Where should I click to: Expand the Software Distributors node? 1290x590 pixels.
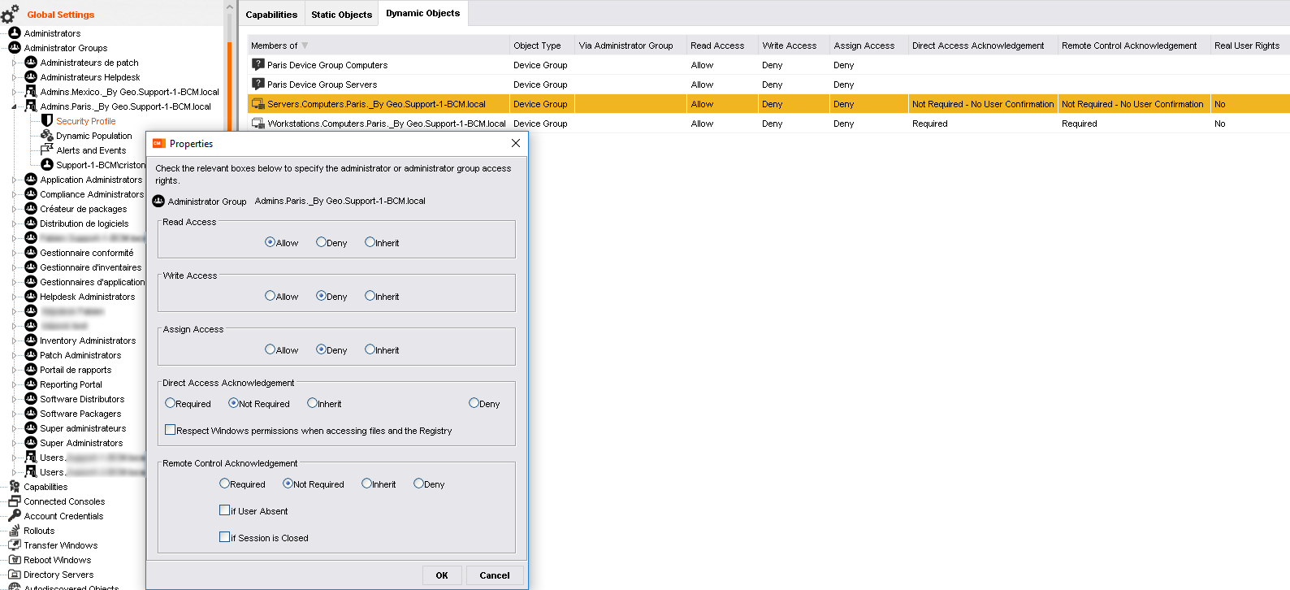coord(14,399)
